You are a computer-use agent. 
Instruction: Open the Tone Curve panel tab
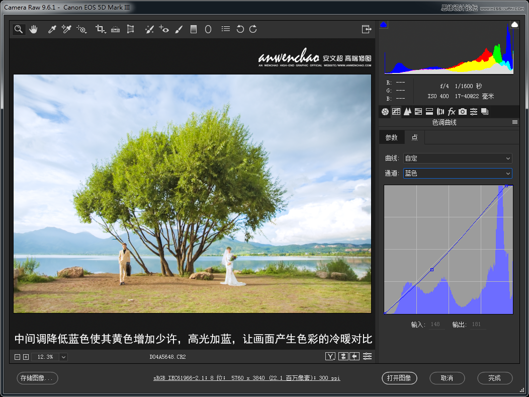(x=396, y=111)
